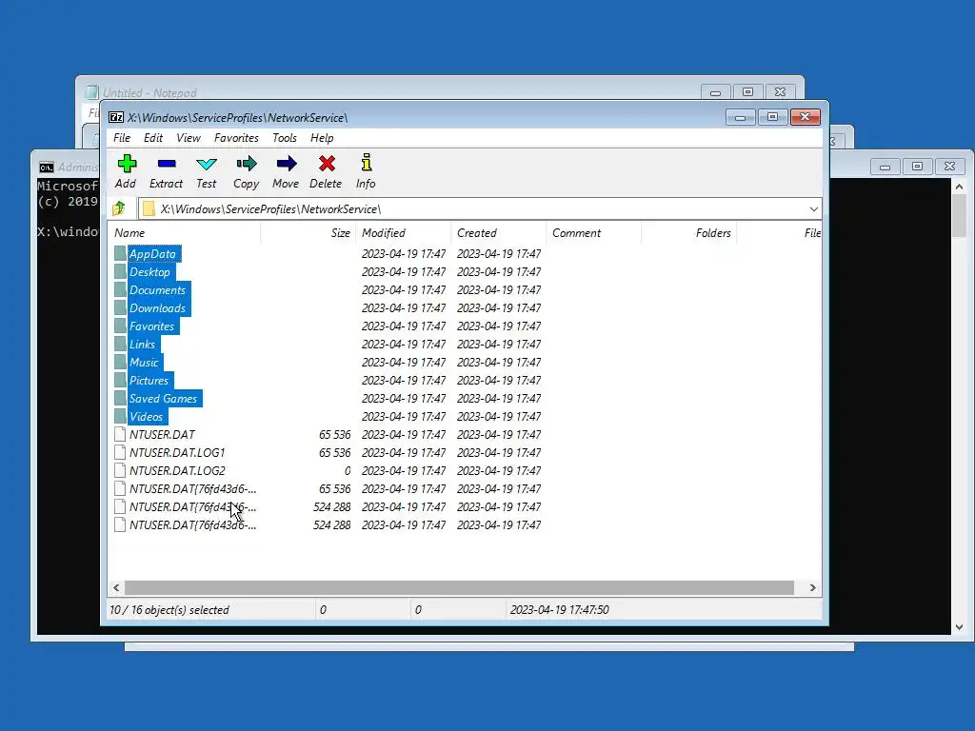Click the NTUSER.DAT.LOG2 file icon
The image size is (975, 731).
[x=120, y=470]
